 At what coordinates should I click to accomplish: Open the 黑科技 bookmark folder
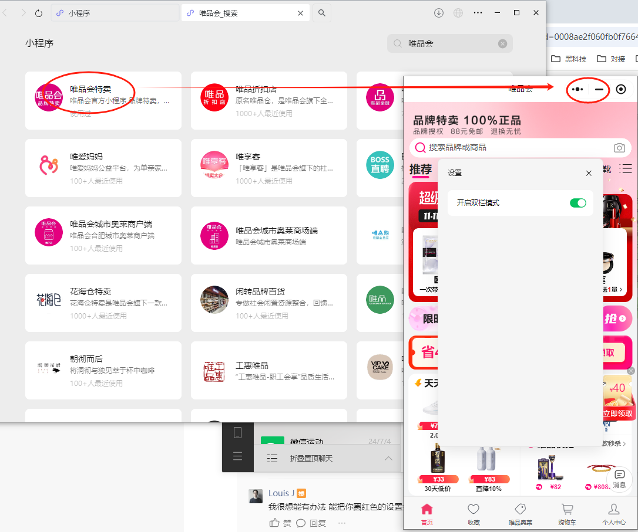[x=569, y=59]
